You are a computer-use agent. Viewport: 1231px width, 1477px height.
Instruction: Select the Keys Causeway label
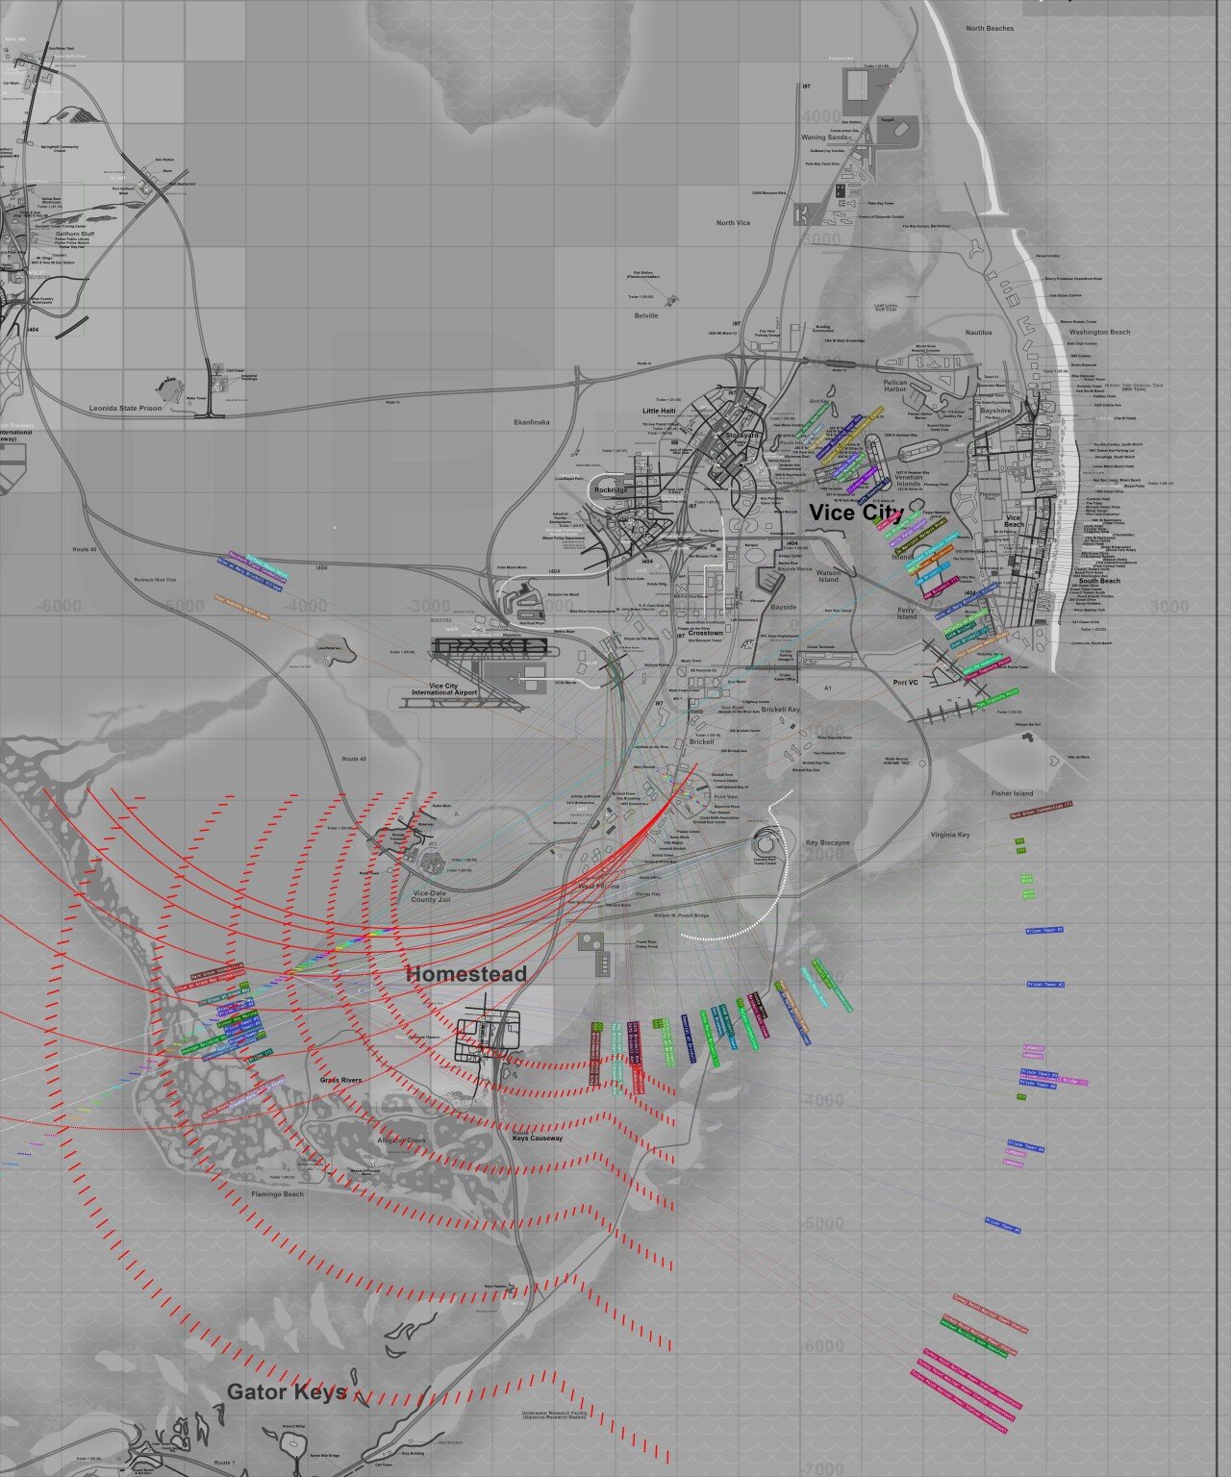(537, 1138)
